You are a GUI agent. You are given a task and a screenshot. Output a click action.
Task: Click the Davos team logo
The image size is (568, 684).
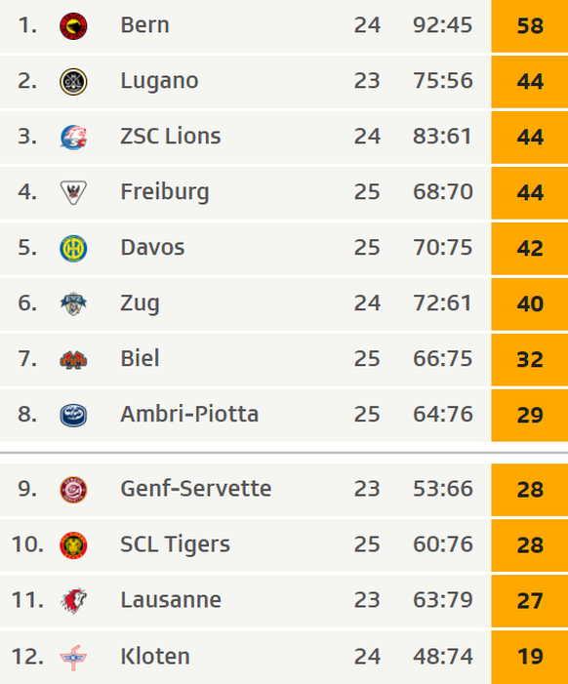click(73, 248)
